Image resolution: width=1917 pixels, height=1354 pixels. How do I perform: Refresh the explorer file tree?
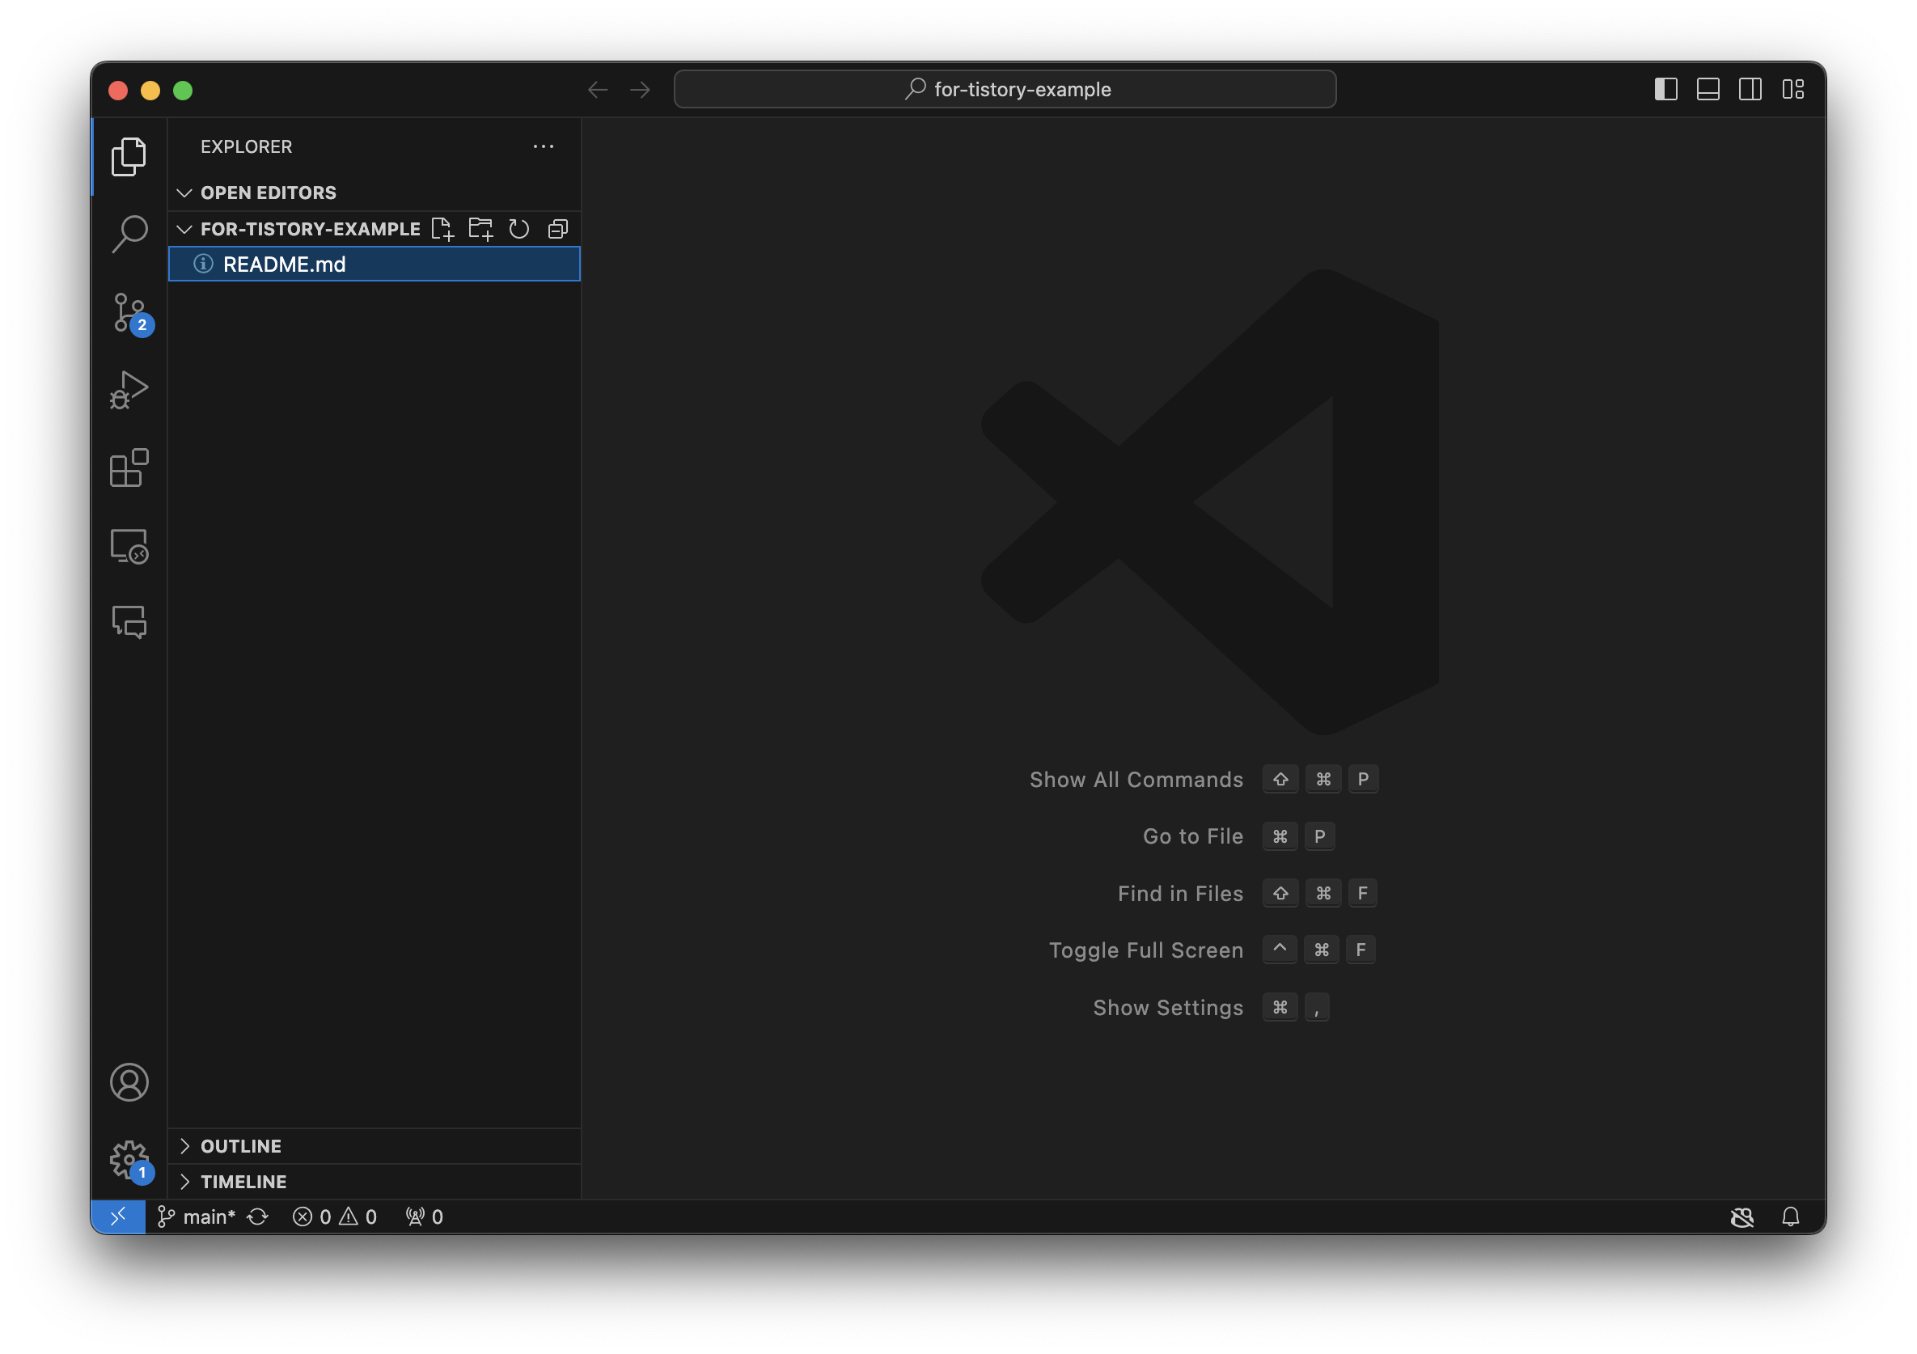[x=519, y=229]
